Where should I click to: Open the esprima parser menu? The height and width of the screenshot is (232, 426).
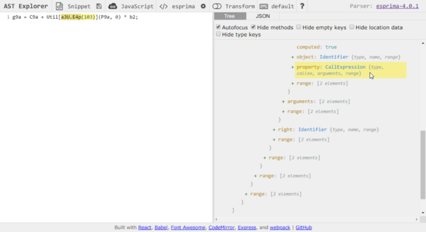[x=183, y=6]
